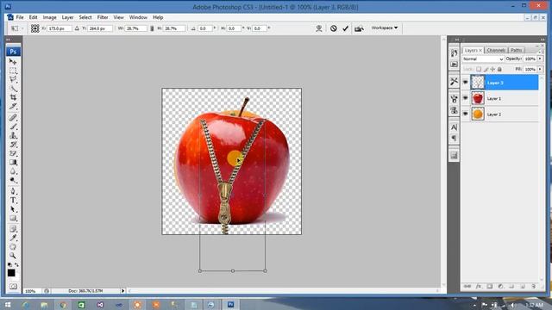Select the Quick Selection tool
The height and width of the screenshot is (310, 552).
click(13, 88)
